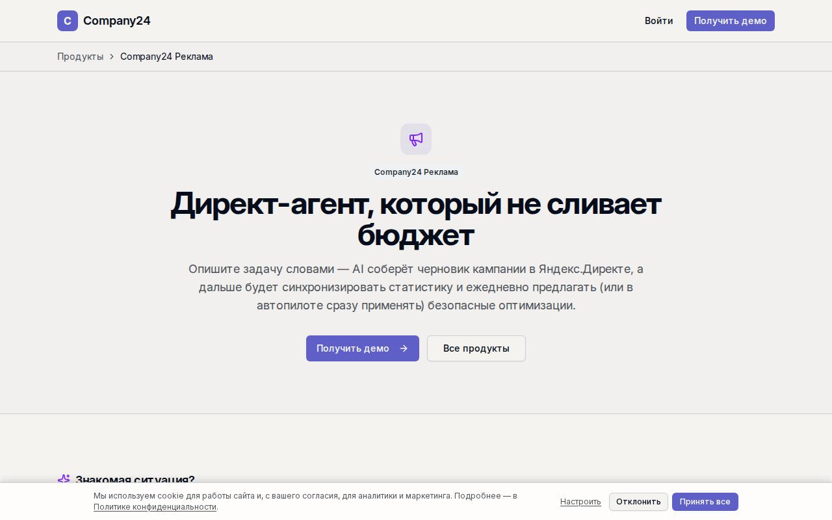Click the Директ-агент headline
The image size is (832, 520).
416,219
